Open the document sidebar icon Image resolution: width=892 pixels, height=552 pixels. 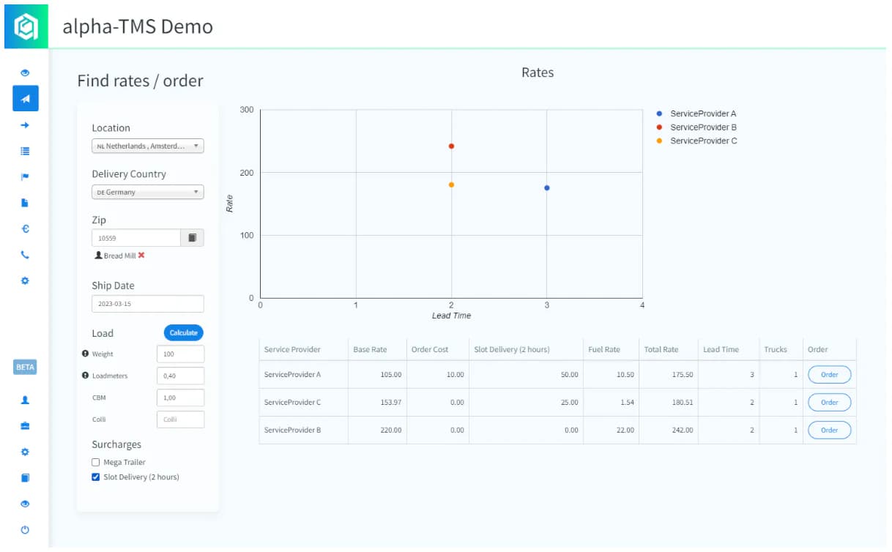click(x=25, y=203)
